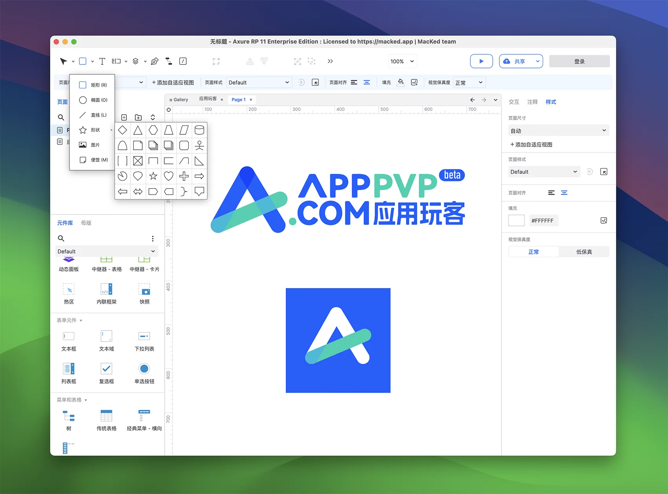668x494 pixels.
Task: Pick the double-headed arrow shape
Action: [x=138, y=192]
